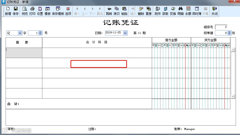240x135 pixels.
Task: Click the 跳转 jump icon
Action: point(109,11)
